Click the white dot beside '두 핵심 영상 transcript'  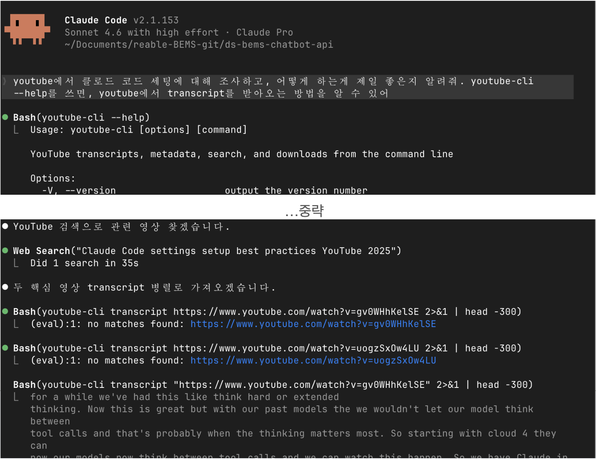coord(5,287)
